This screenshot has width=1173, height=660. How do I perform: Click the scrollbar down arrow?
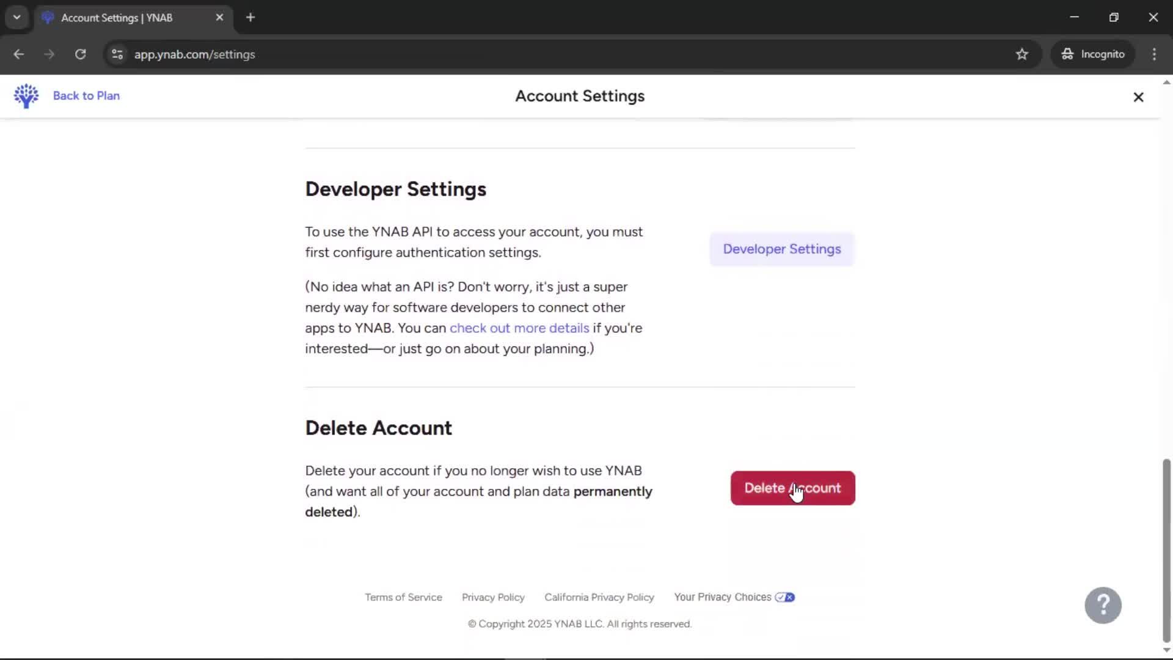pos(1166,650)
